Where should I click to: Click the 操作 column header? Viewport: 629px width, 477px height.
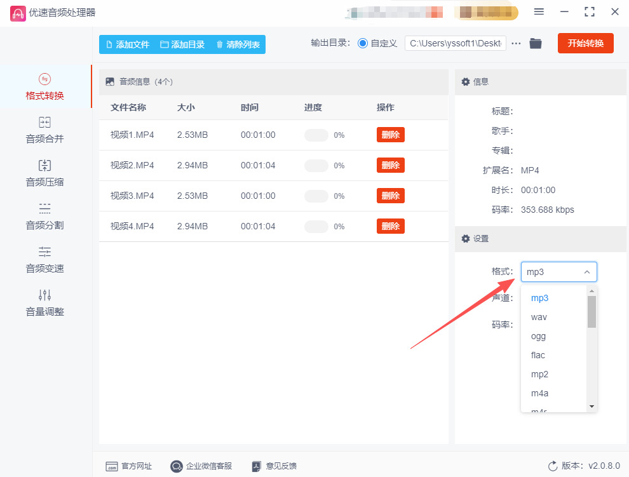[x=385, y=107]
